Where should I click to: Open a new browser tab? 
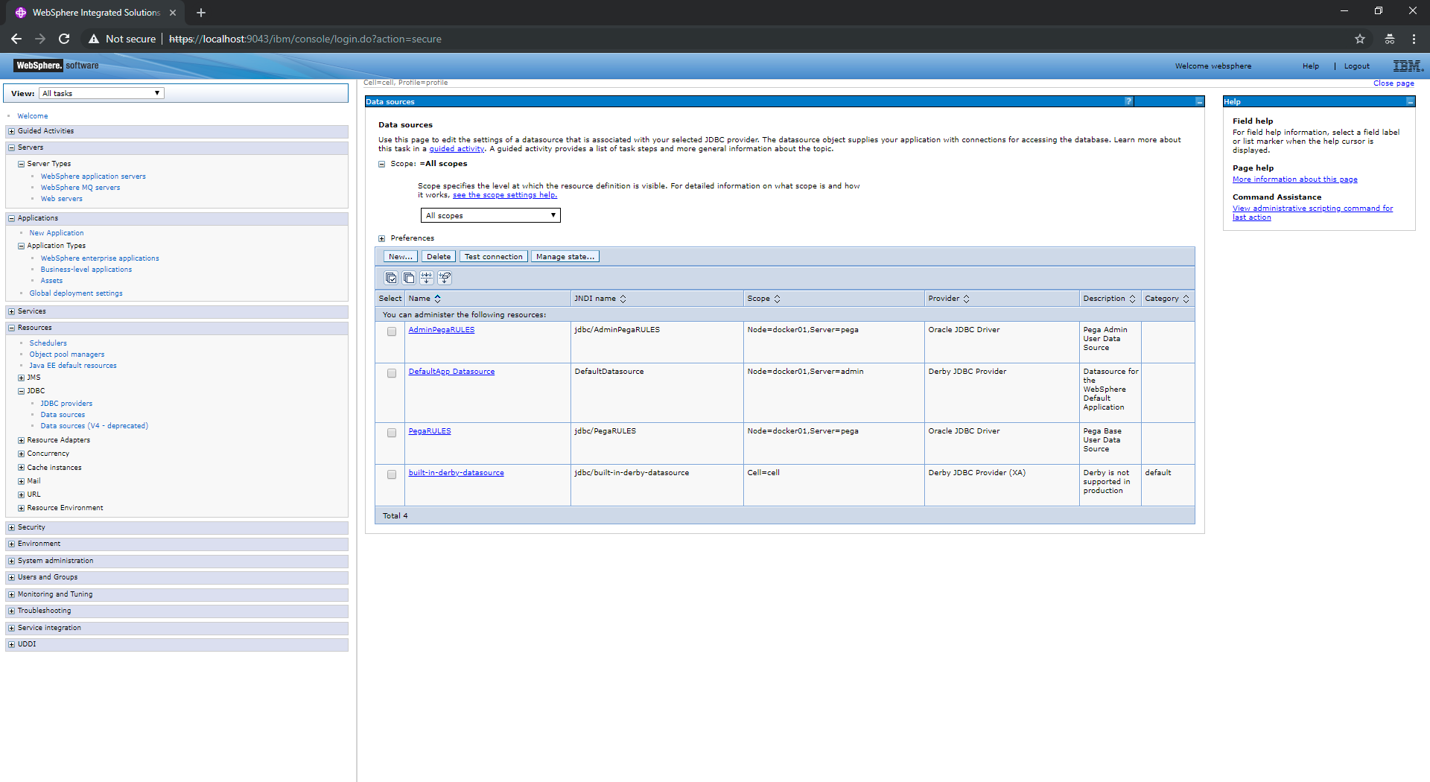click(201, 13)
